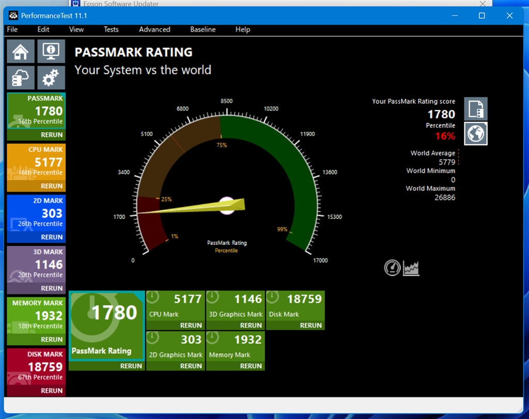
Task: Close the Epson Software Updater background window
Action: pos(483,4)
